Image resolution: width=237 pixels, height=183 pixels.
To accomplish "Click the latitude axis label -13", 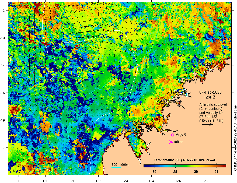I will pyautogui.click(x=3, y=38).
